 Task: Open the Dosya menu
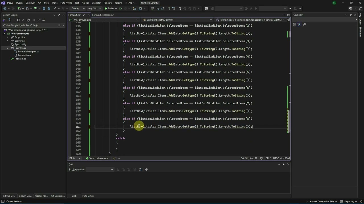pyautogui.click(x=10, y=3)
